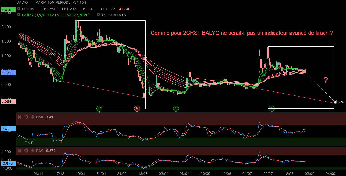Click the pink 0.584 price axis tag
Screen dimensions: 346x176
(x=8, y=101)
